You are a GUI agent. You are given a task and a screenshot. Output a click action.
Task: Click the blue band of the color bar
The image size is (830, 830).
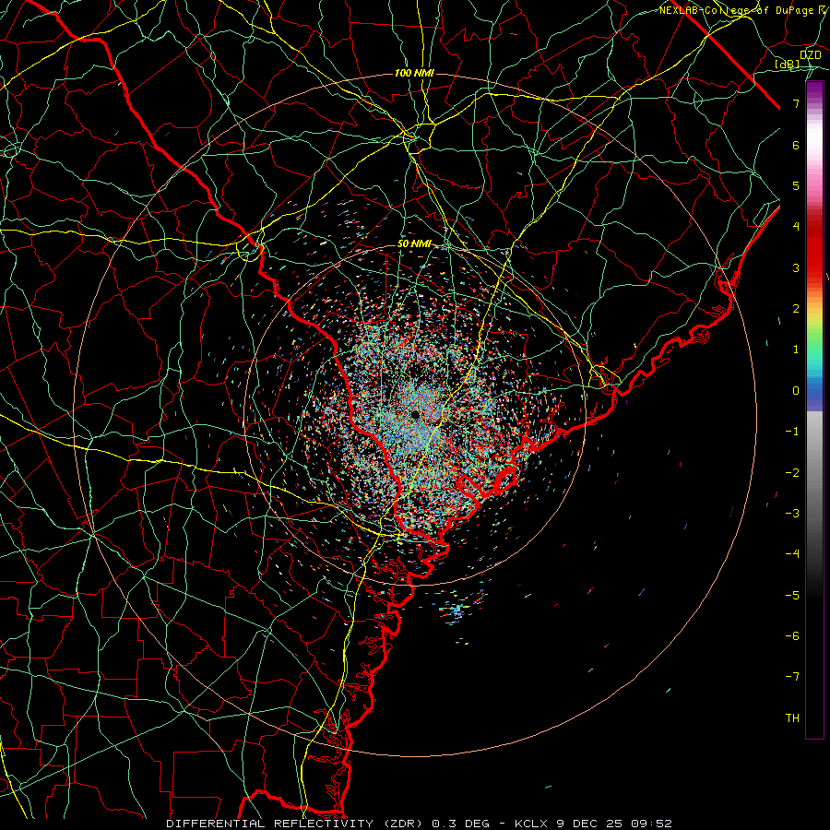pyautogui.click(x=814, y=395)
